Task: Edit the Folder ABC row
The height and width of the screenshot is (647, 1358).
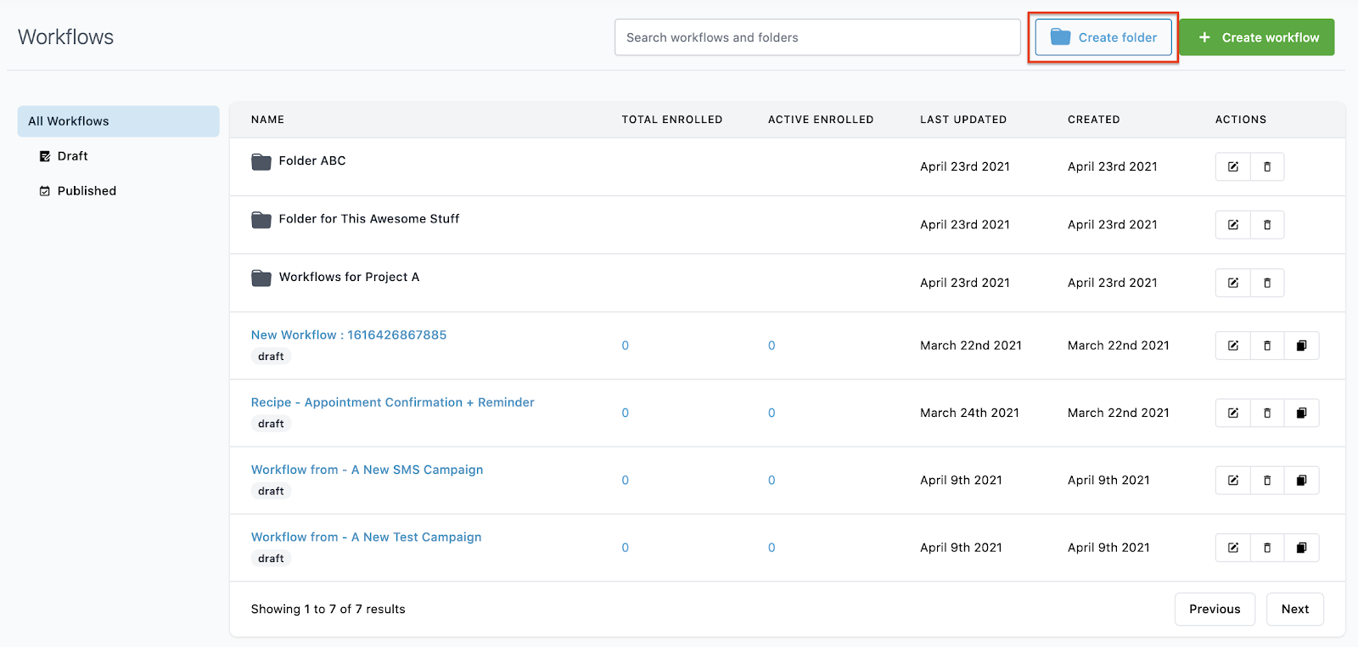Action: pyautogui.click(x=1232, y=167)
